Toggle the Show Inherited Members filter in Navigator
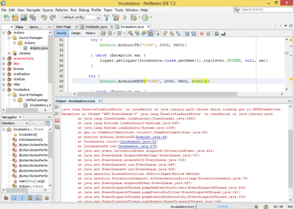The image size is (294, 209). point(6,198)
